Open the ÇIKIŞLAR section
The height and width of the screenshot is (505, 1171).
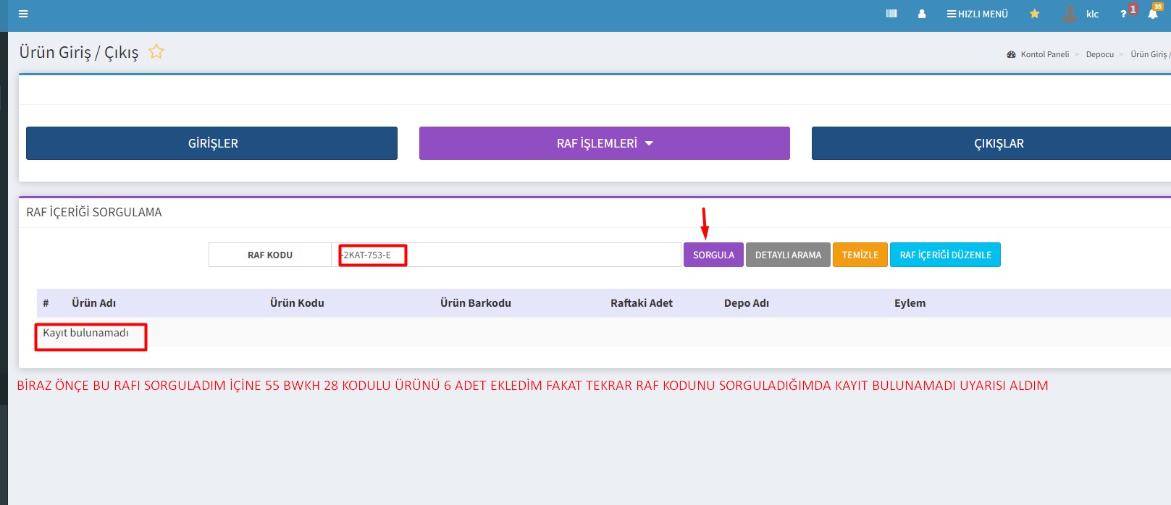[998, 143]
